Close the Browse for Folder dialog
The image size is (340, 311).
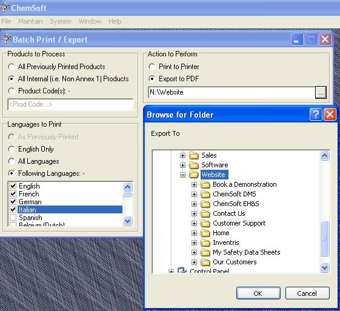(330, 115)
